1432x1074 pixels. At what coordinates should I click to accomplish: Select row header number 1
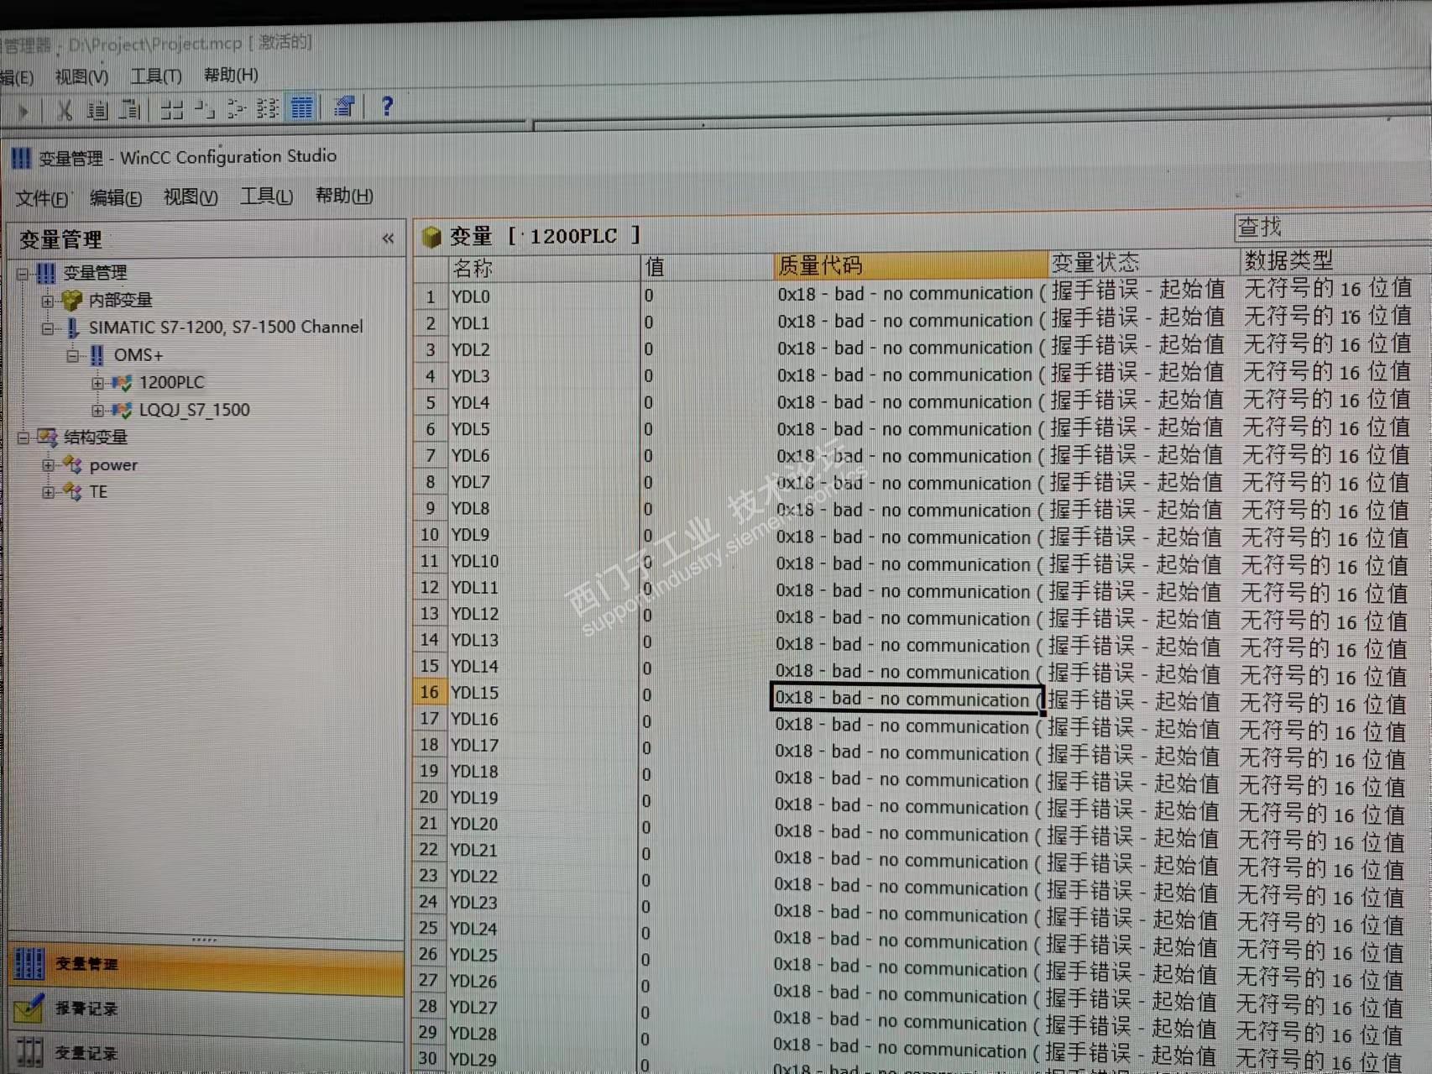point(431,297)
